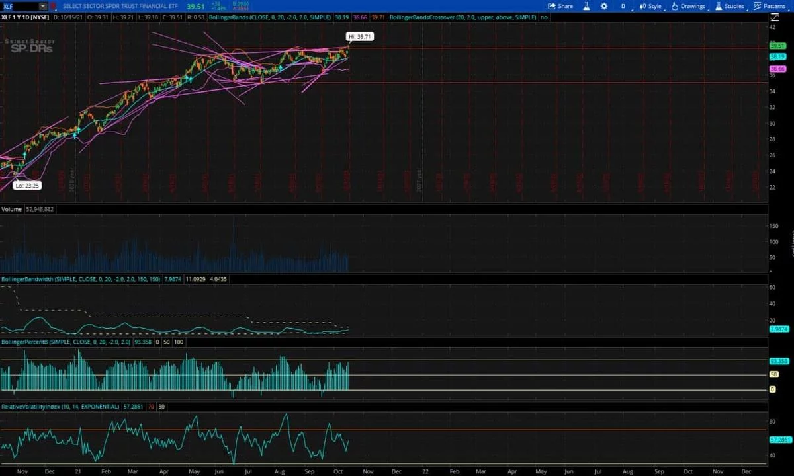
Task: Open the D timeframe dropdown
Action: pyautogui.click(x=623, y=6)
